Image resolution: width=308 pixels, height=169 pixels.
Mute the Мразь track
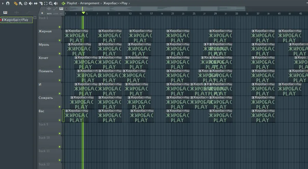pos(60,53)
